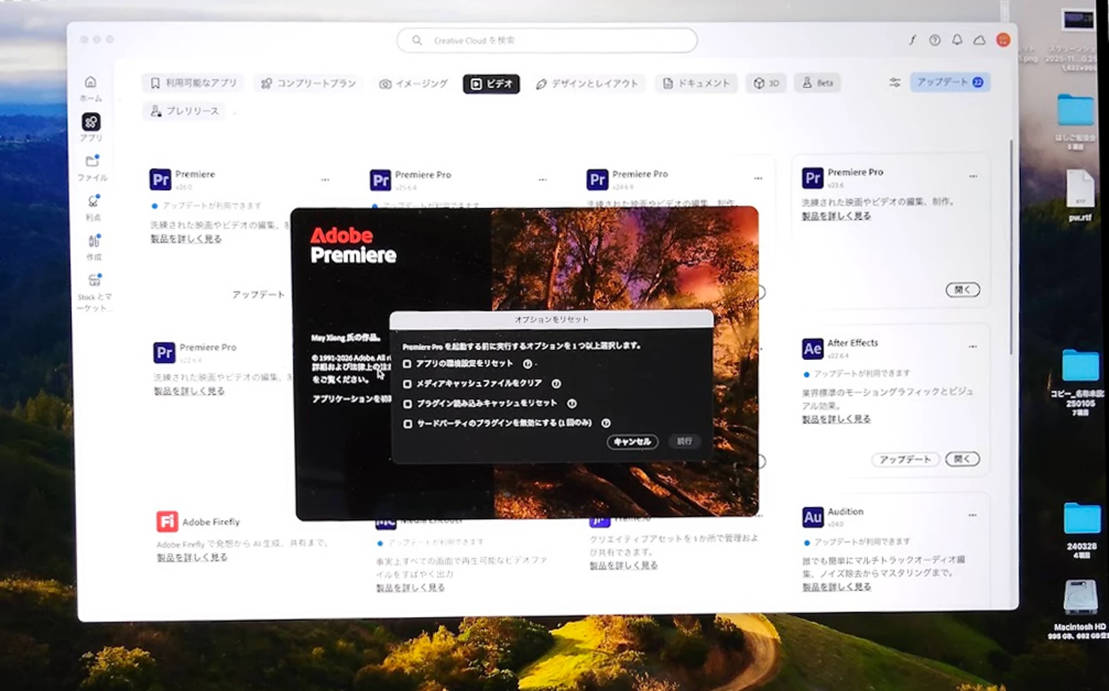1109x691 pixels.
Task: Show info for プラグイン読み込みキャッシュをリセット
Action: (572, 403)
